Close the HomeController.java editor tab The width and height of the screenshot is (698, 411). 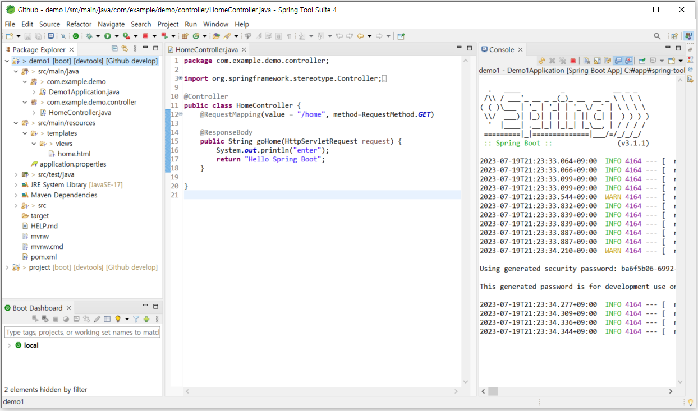pyautogui.click(x=244, y=49)
